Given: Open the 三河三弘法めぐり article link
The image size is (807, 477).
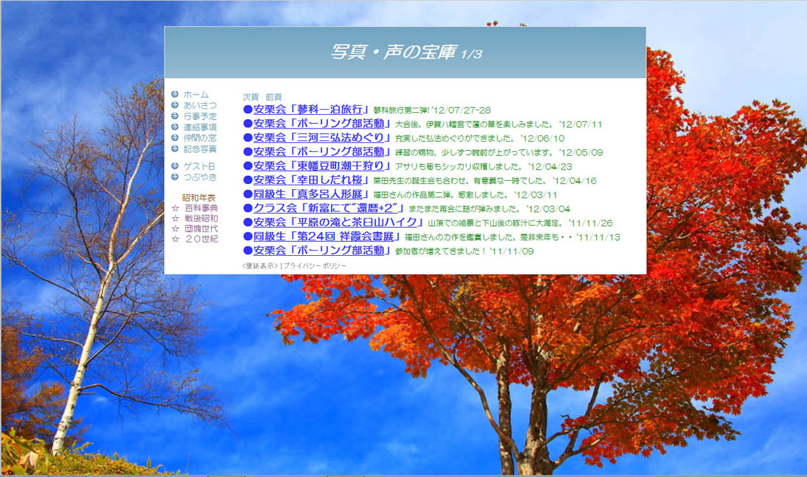Looking at the screenshot, I should pos(322,138).
